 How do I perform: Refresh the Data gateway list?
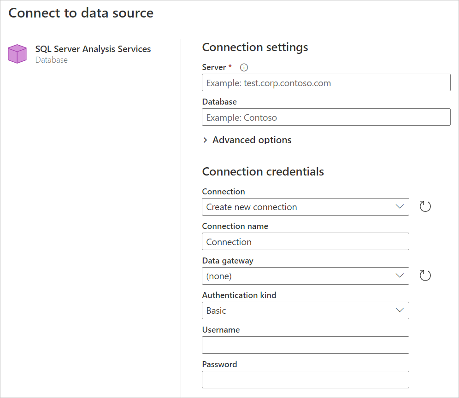pos(425,275)
